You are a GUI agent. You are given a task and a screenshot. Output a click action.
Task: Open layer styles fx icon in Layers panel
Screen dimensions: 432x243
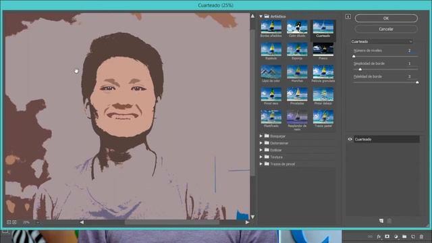[x=379, y=237]
